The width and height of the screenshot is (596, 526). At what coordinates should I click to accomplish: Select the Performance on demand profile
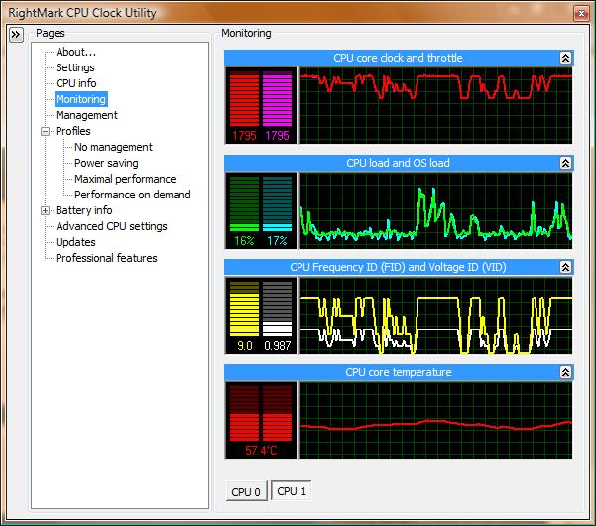pos(133,195)
